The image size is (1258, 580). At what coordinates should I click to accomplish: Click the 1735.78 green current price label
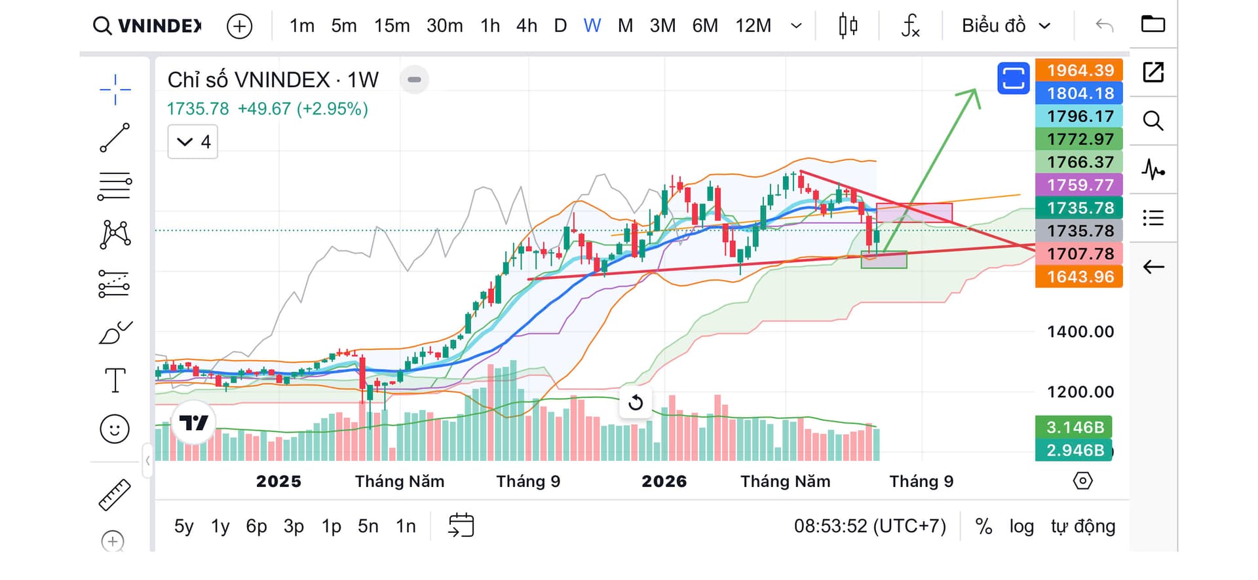(x=1079, y=208)
